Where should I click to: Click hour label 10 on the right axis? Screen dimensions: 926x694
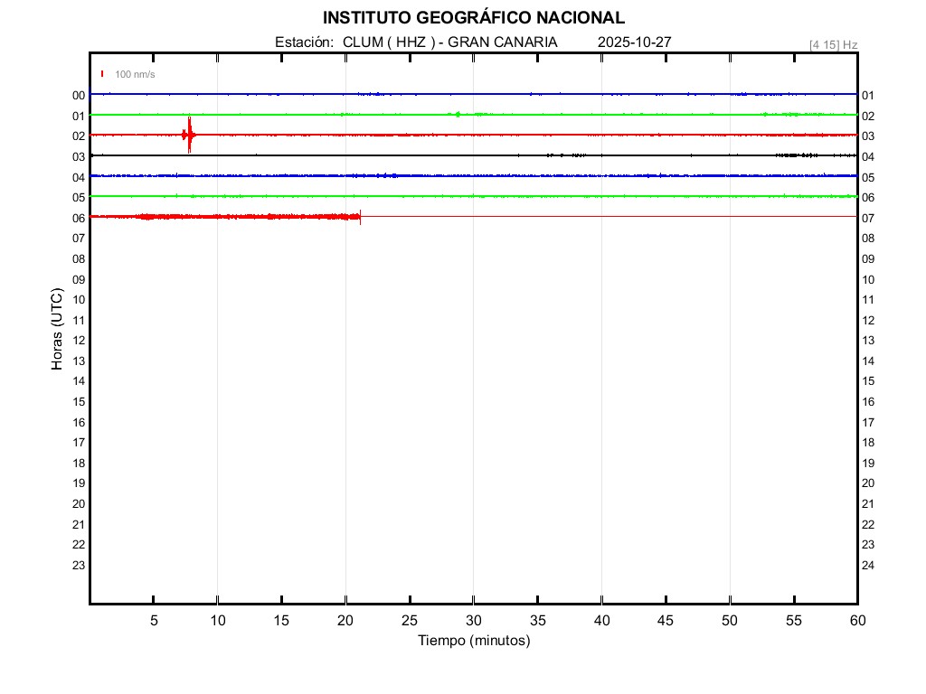coord(868,279)
